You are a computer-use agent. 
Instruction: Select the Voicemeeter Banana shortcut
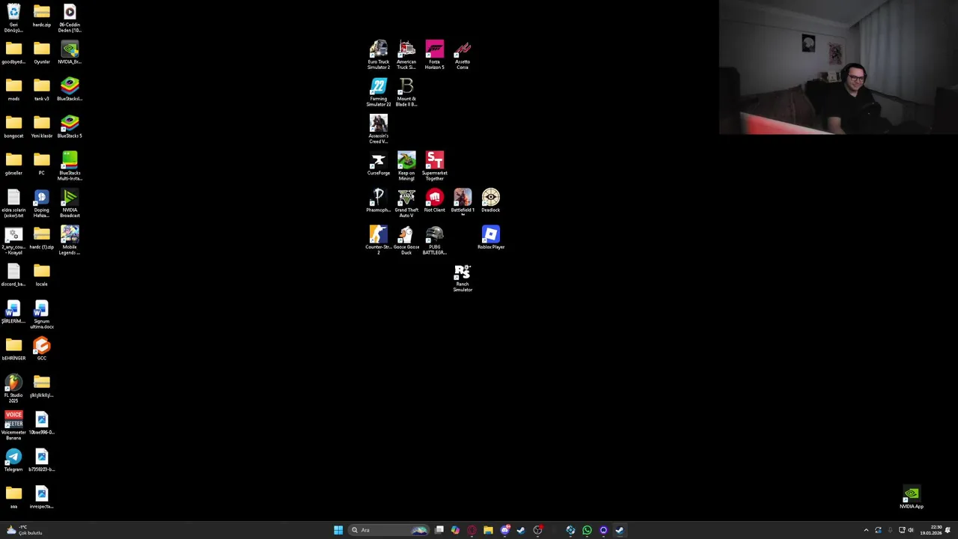click(13, 425)
